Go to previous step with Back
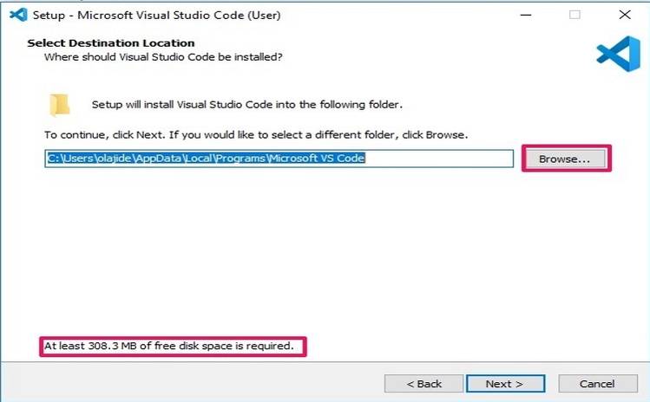Viewport: 650px width, 402px height. (424, 384)
